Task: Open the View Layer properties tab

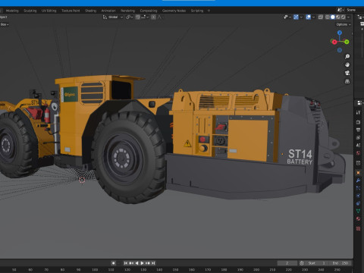Action: point(358,137)
